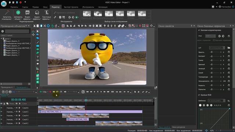Click the scissors cut icon
This screenshot has width=235, height=132.
pyautogui.click(x=34, y=26)
